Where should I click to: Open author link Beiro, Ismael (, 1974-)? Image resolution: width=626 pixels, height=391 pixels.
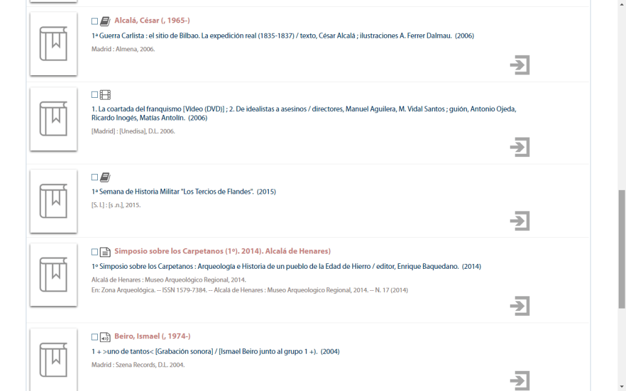pyautogui.click(x=152, y=336)
